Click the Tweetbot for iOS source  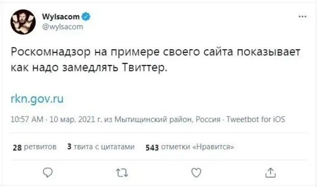pyautogui.click(x=255, y=119)
